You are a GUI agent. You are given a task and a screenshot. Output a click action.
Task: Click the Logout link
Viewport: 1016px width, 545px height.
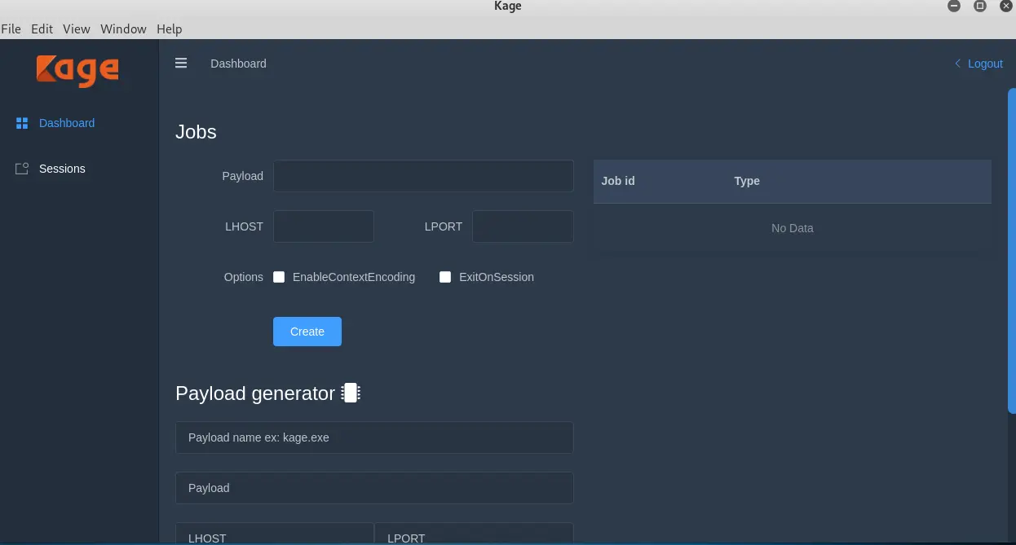985,64
